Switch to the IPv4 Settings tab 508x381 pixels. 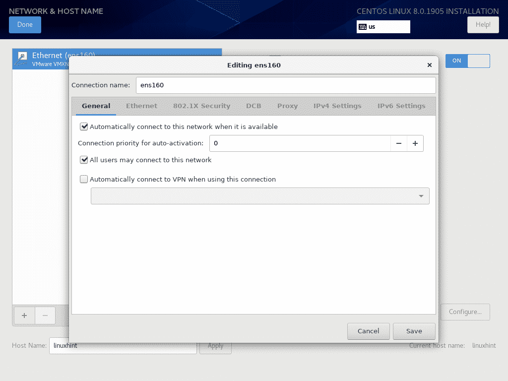click(337, 106)
